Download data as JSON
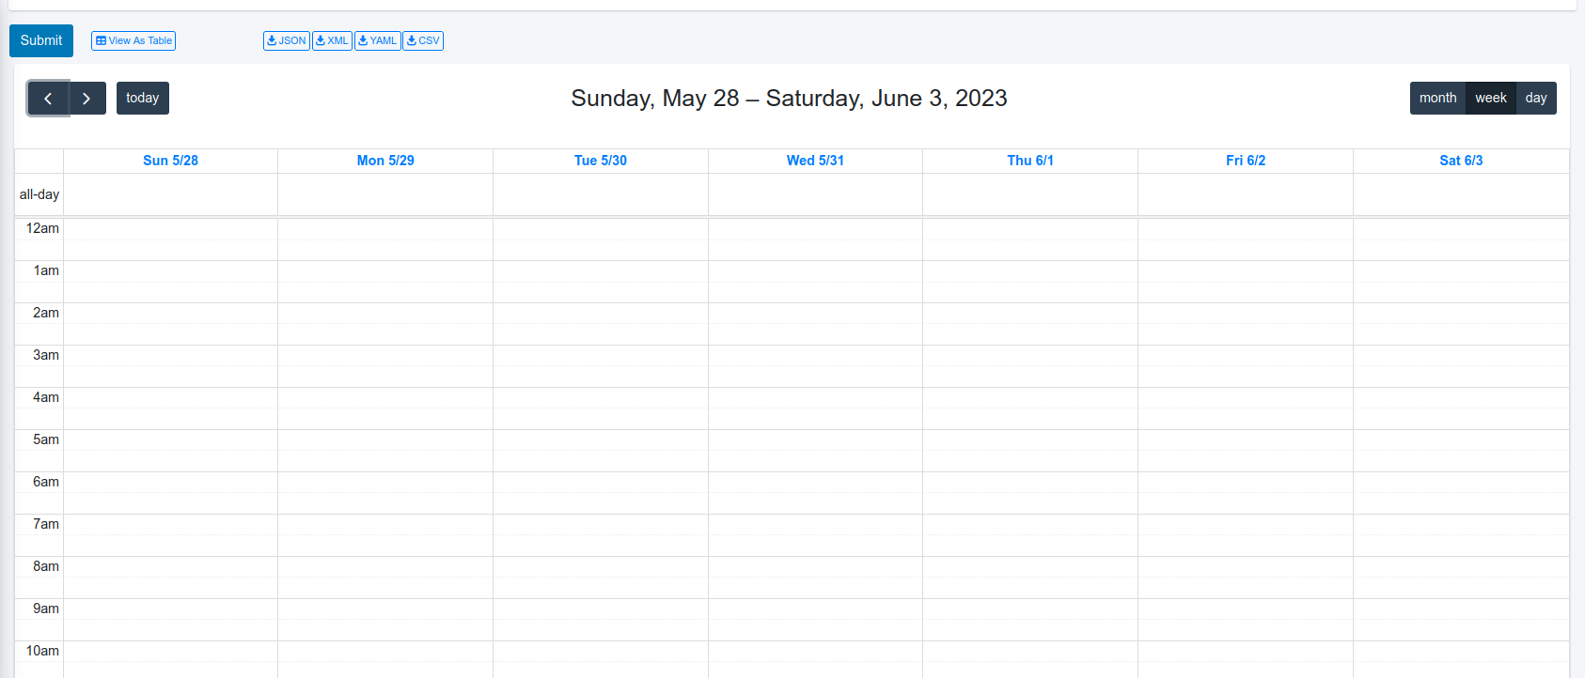The image size is (1585, 678). [287, 40]
